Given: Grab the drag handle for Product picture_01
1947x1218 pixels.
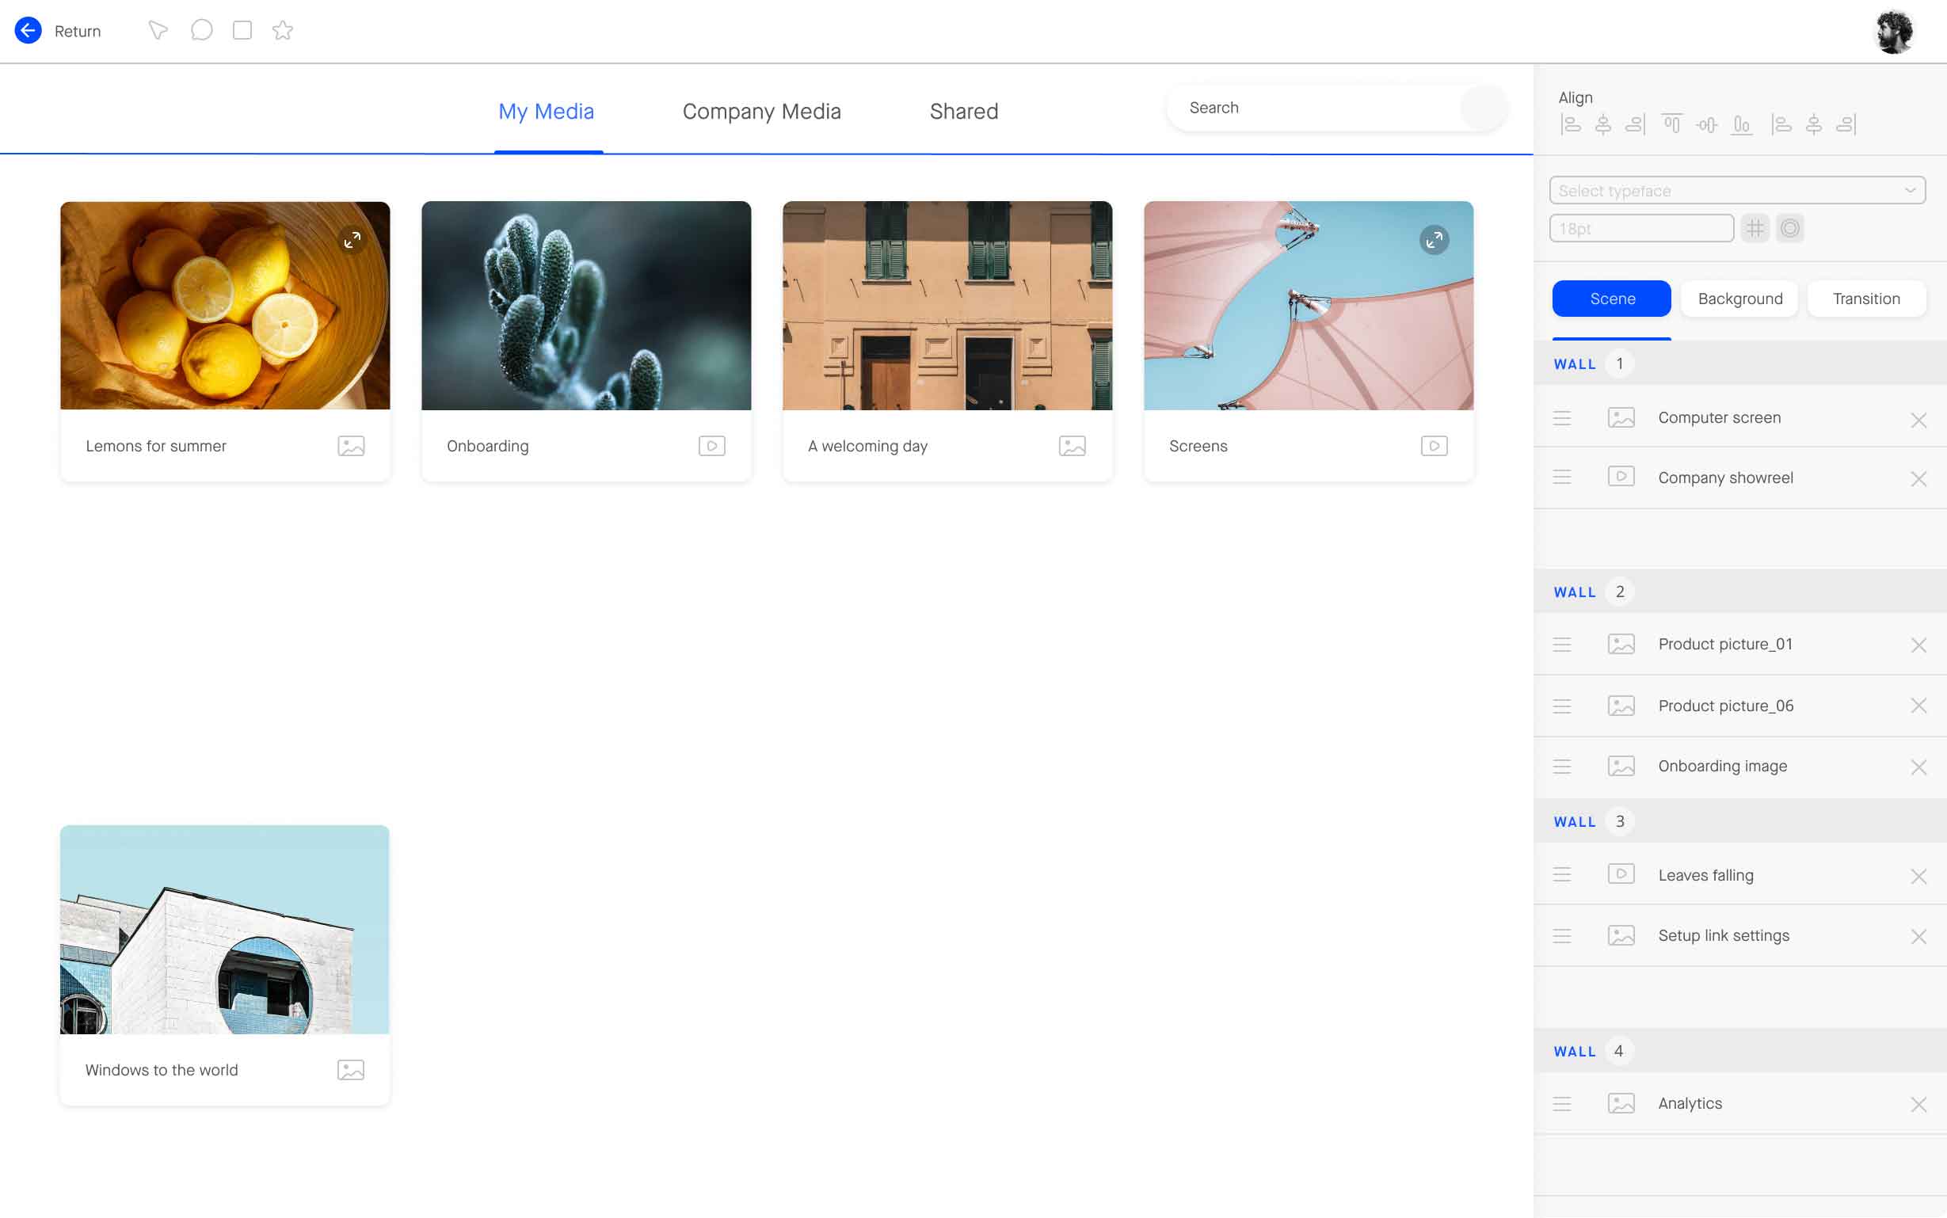Looking at the screenshot, I should (1562, 645).
